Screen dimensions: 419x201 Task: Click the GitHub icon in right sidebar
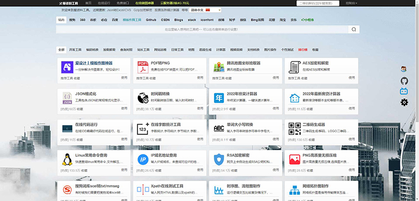pyautogui.click(x=404, y=81)
